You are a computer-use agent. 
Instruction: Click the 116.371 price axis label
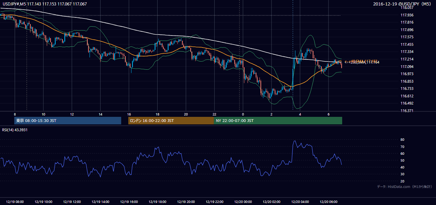[407, 111]
